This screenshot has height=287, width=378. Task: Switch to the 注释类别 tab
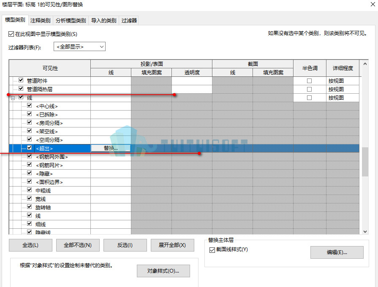pos(40,21)
